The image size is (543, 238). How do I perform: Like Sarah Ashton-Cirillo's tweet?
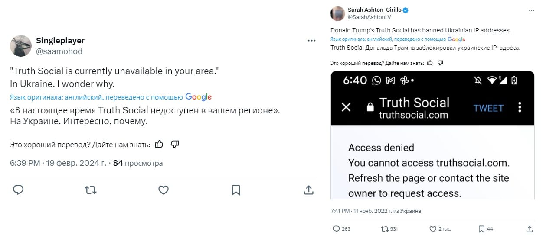[439, 228]
